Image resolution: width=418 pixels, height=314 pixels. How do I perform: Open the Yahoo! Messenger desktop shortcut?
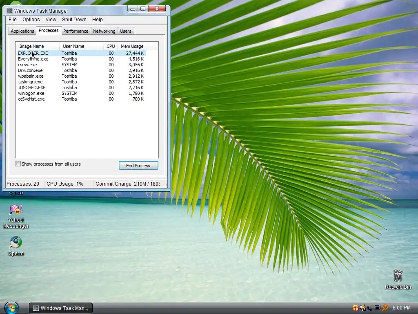point(16,216)
